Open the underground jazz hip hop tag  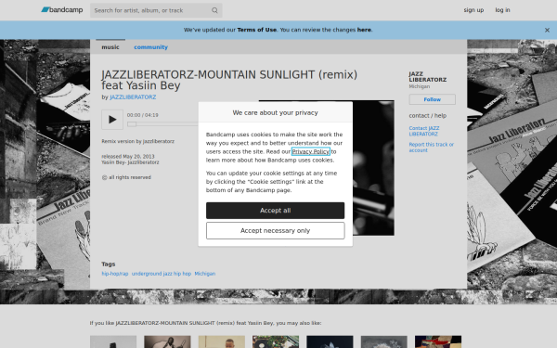pos(162,274)
